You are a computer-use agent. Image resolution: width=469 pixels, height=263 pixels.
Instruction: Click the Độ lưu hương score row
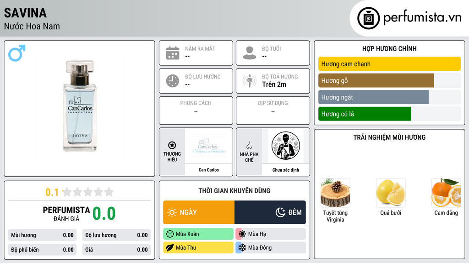(x=116, y=235)
